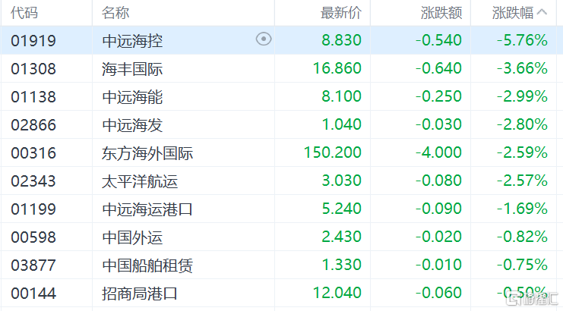Click the change percent -2.80%
This screenshot has height=311, width=563.
[522, 124]
